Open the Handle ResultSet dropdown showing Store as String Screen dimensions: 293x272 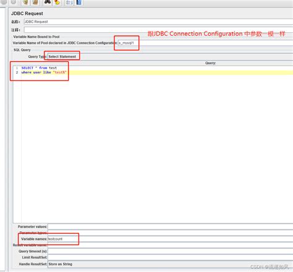pos(170,264)
